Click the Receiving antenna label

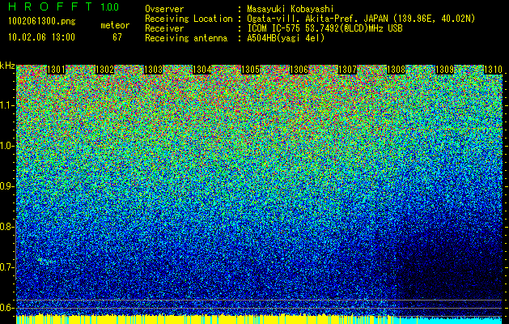pos(186,38)
